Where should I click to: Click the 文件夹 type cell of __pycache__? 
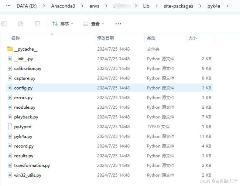coord(153,49)
